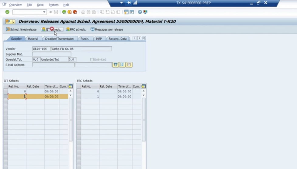Click the Last Page icon
This screenshot has width=297, height=169.
click(118, 12)
